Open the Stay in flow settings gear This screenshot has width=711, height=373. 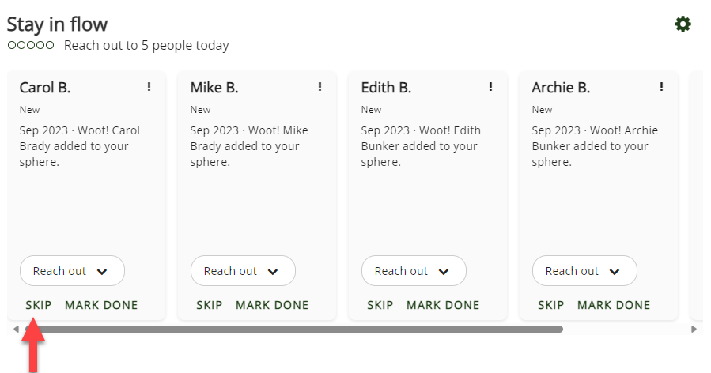pos(683,24)
